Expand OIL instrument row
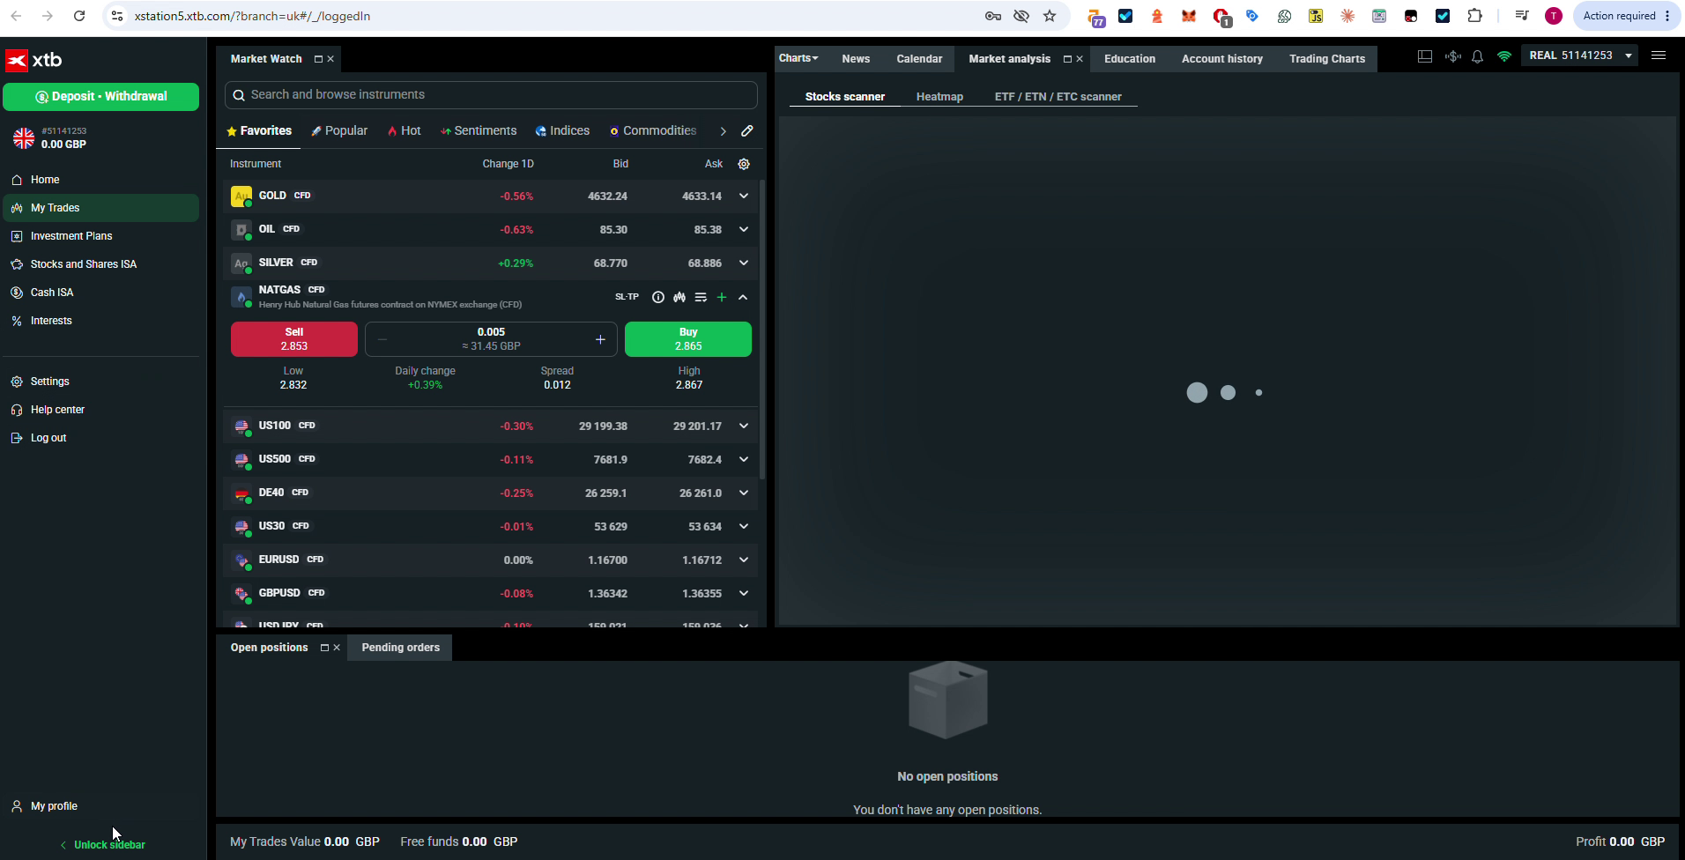Viewport: 1685px width, 860px height. 744,229
